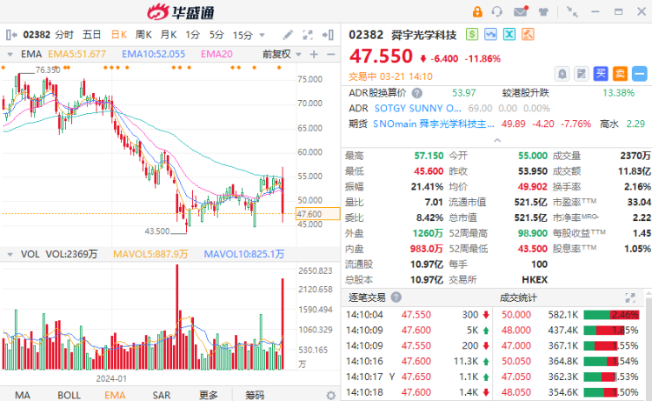Click MAVOL5:887.9万 legend value
The width and height of the screenshot is (652, 401).
(x=150, y=254)
